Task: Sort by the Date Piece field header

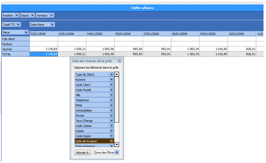Action: pos(42,25)
